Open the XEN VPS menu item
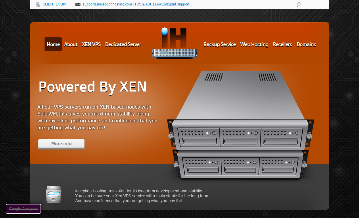The height and width of the screenshot is (218, 359). click(x=91, y=44)
